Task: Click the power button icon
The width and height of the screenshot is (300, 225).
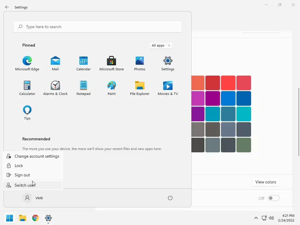Action: [170, 198]
